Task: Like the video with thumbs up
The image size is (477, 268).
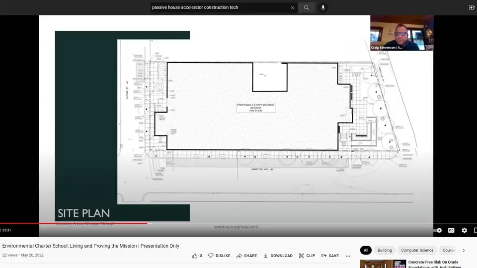Action: tap(195, 256)
